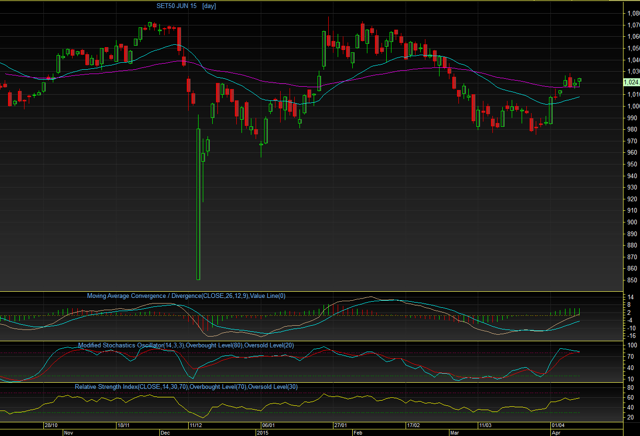Select the 8 value on MACD scale
640x436 pixels.
pos(629,305)
